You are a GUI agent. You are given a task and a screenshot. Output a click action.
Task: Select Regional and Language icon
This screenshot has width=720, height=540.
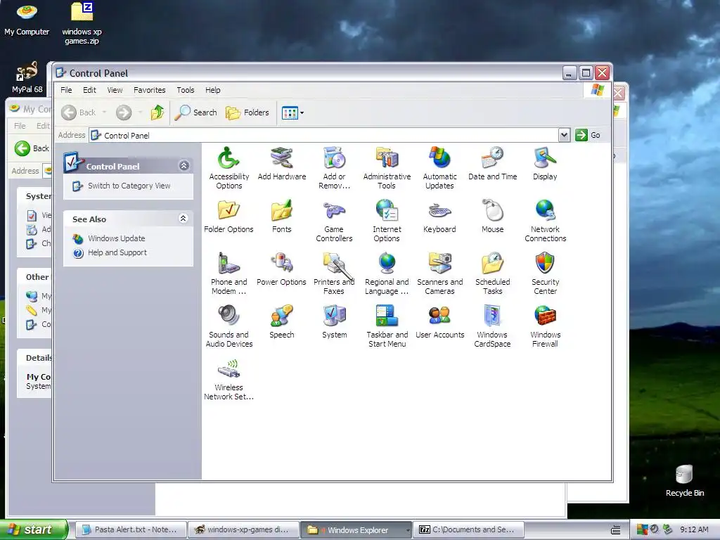[x=387, y=274]
